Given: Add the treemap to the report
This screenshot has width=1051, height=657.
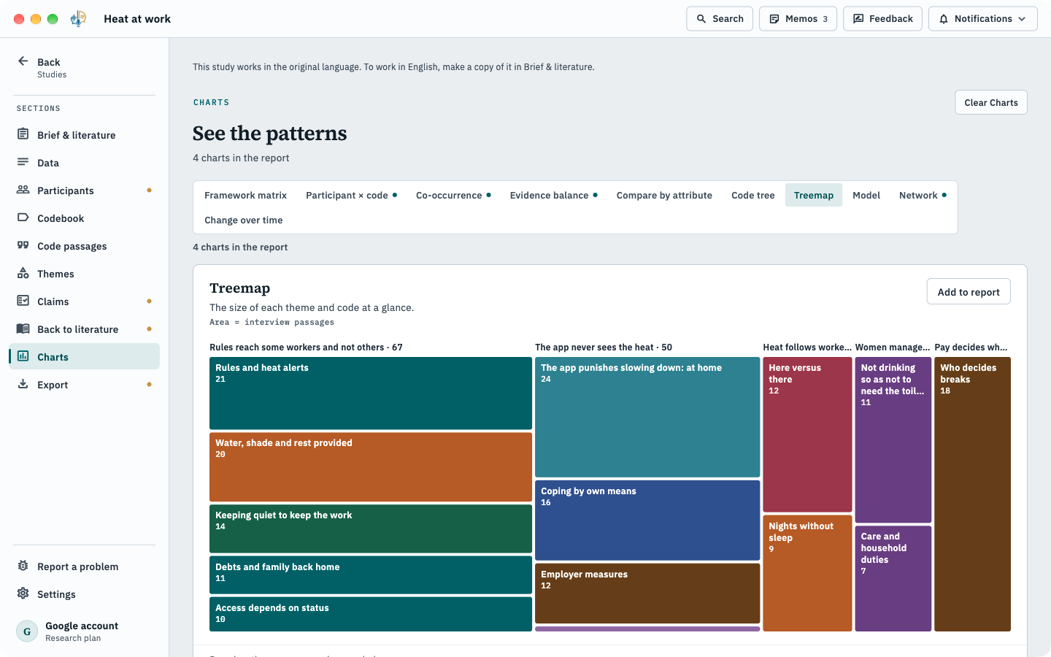Looking at the screenshot, I should click(x=969, y=292).
